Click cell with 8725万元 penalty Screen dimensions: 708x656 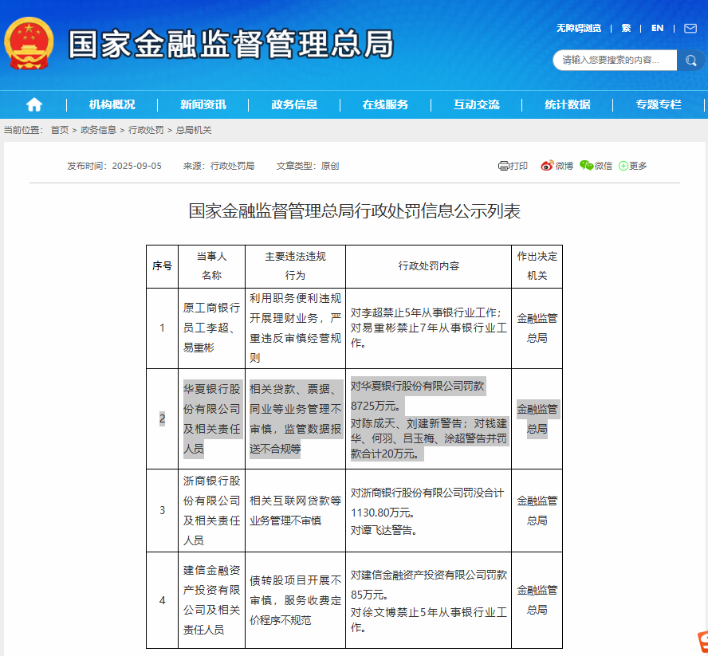point(428,419)
